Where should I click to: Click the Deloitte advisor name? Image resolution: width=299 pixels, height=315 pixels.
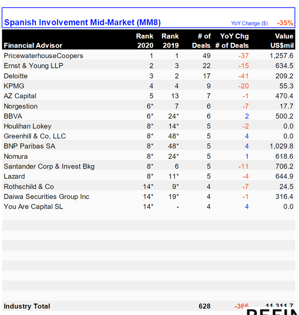pyautogui.click(x=16, y=76)
